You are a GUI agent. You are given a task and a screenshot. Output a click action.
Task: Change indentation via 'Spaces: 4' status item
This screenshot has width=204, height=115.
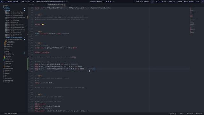point(190,114)
